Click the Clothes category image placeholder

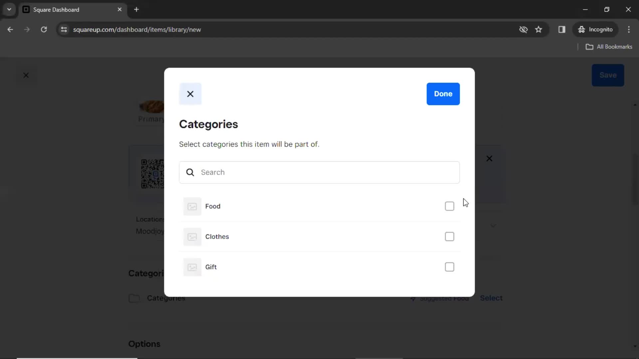pos(192,237)
